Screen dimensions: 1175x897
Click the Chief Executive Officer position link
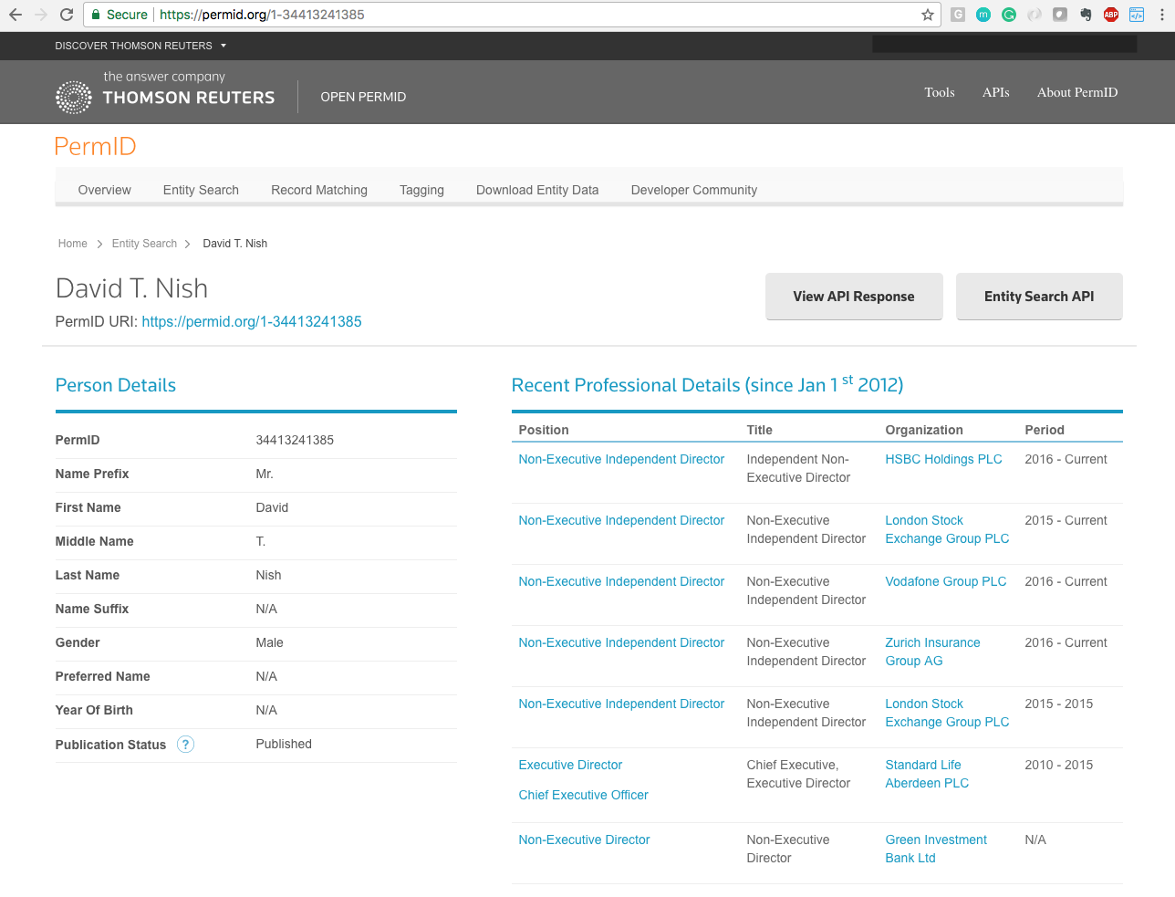[x=583, y=795]
